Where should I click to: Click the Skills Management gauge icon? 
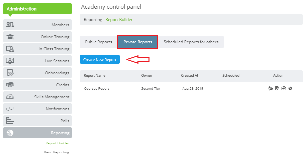(x=10, y=97)
